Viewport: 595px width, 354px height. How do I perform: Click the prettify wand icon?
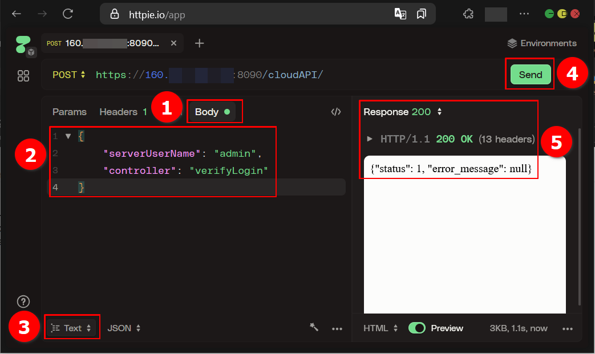[x=314, y=327]
